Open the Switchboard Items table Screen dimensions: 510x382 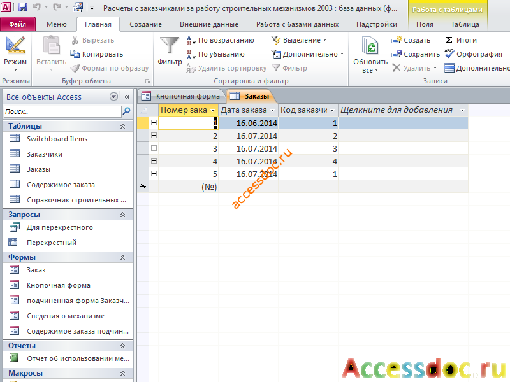[x=57, y=139]
